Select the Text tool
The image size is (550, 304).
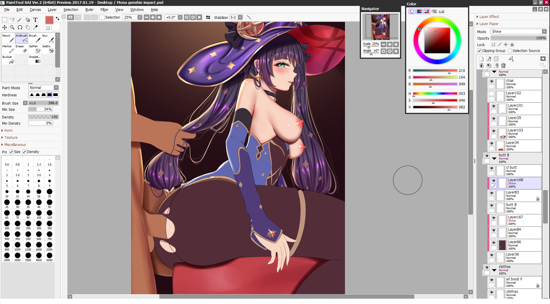tap(35, 20)
